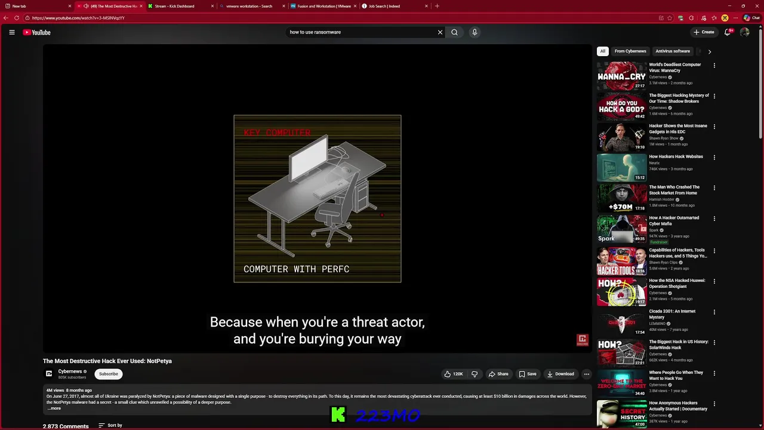Download the video
The height and width of the screenshot is (430, 764).
point(560,374)
